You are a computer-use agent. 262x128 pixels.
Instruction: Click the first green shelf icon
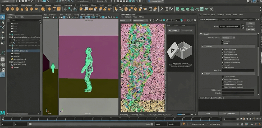pyautogui.click(x=178, y=9)
